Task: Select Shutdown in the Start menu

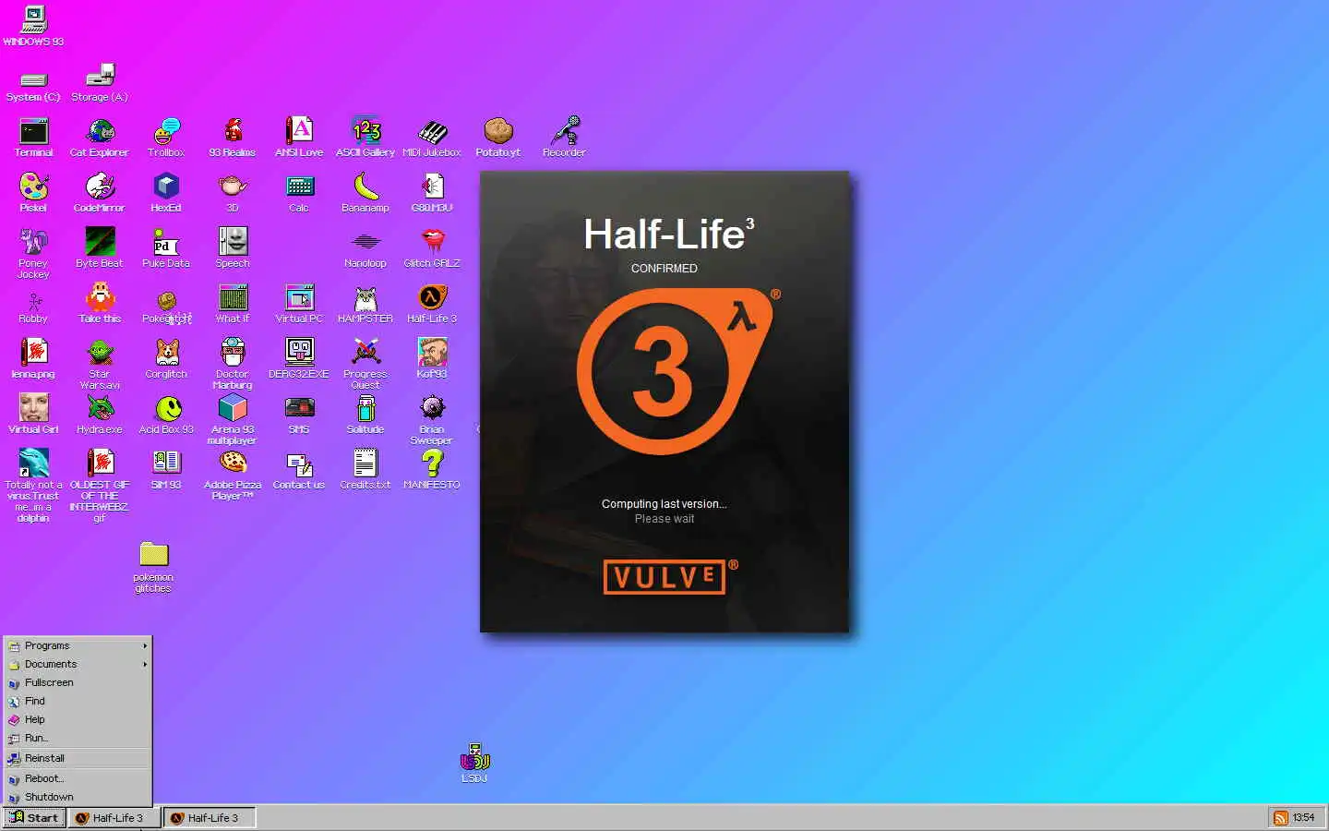Action: (78, 797)
